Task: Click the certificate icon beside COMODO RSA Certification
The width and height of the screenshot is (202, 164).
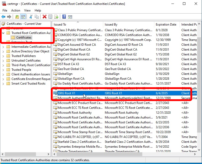Action: 55,35
